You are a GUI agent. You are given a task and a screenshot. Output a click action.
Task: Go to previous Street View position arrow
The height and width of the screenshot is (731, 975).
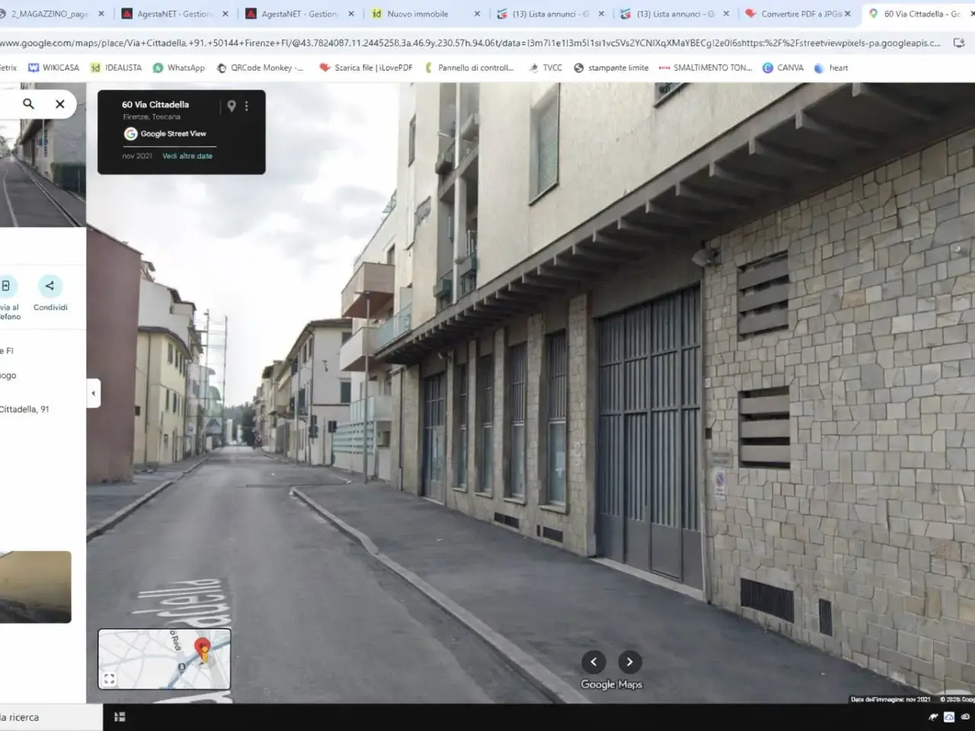coord(593,662)
